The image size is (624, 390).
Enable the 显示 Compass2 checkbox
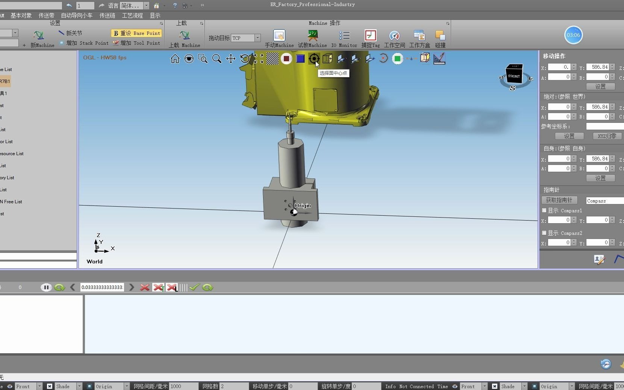pyautogui.click(x=545, y=233)
